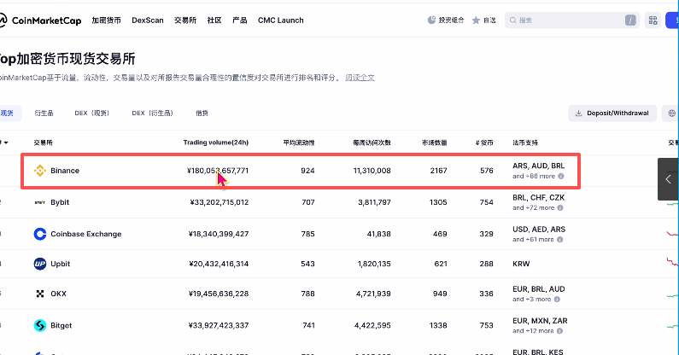Click the Binance exchange logo
This screenshot has height=355, width=679.
click(39, 171)
